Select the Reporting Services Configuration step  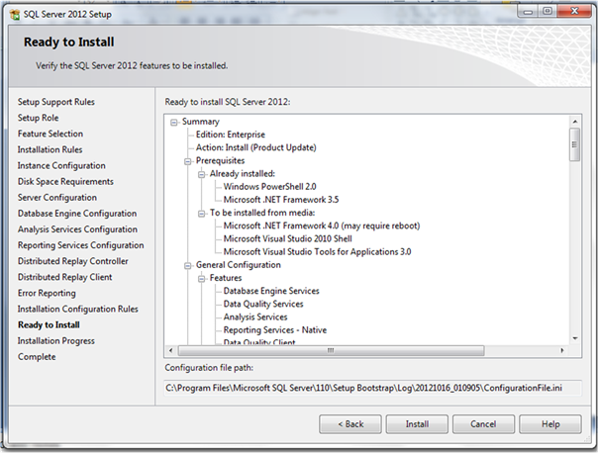[x=81, y=245]
